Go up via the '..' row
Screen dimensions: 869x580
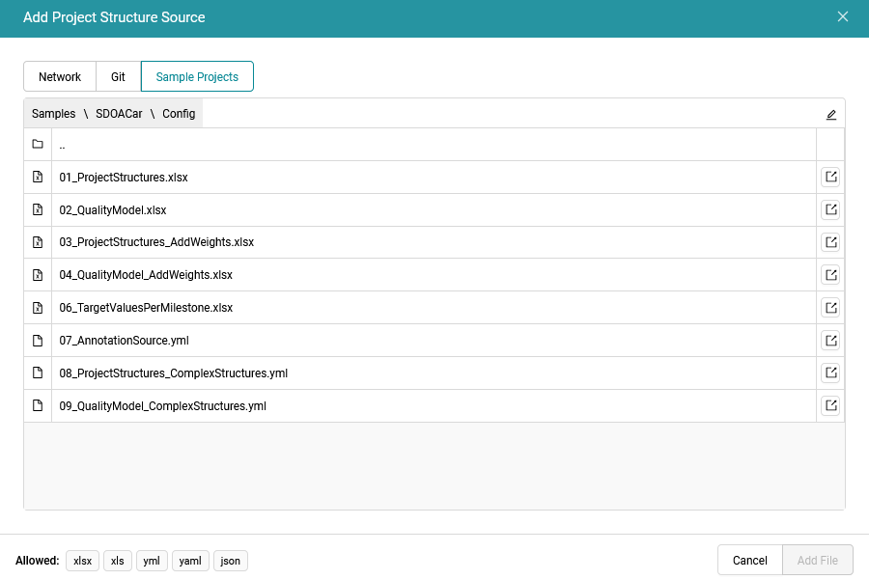click(434, 145)
